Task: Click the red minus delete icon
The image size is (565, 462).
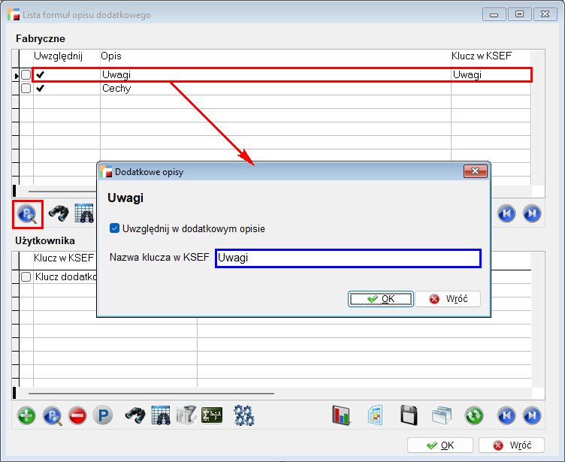Action: coord(77,415)
